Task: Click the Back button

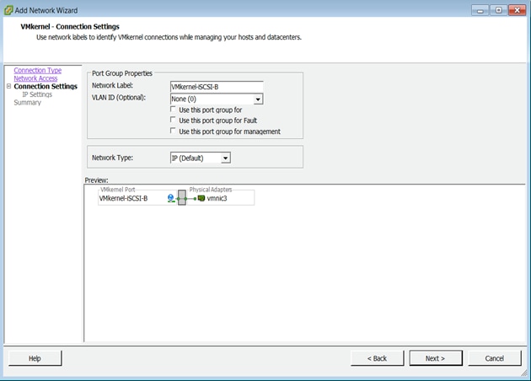Action: (378, 358)
